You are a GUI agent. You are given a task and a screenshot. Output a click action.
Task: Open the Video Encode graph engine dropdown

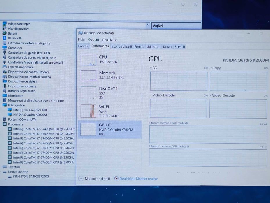[151, 95]
